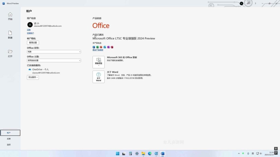Screen dimensions: 280x157
Task: Open the 新建 (New) document page
Action: click(x=10, y=35)
